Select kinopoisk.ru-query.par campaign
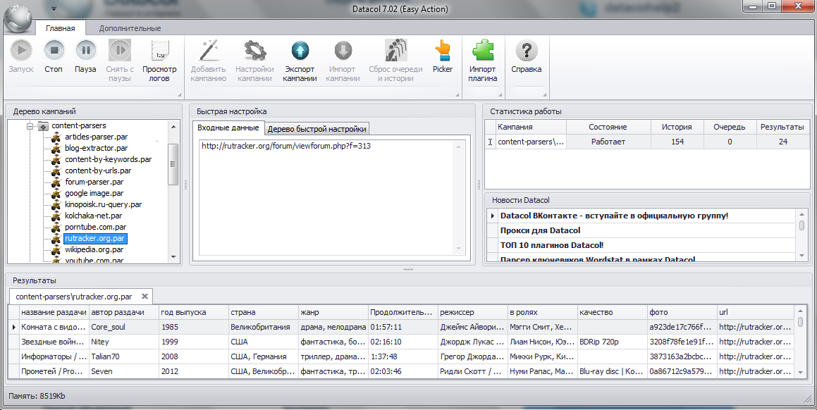Viewport: 817px width, 410px height. [103, 205]
